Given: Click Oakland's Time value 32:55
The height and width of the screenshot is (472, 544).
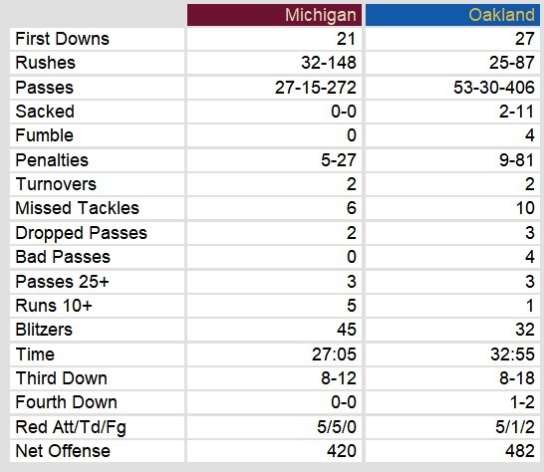Looking at the screenshot, I should pyautogui.click(x=513, y=354).
